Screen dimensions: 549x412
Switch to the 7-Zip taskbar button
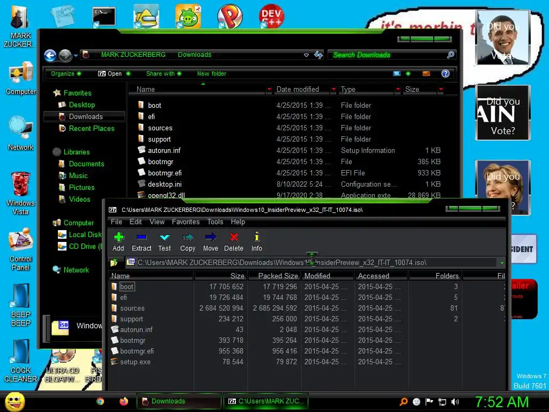tap(266, 401)
